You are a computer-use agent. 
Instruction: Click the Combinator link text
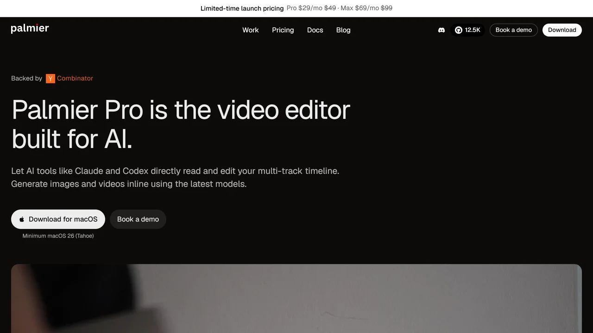click(x=75, y=79)
